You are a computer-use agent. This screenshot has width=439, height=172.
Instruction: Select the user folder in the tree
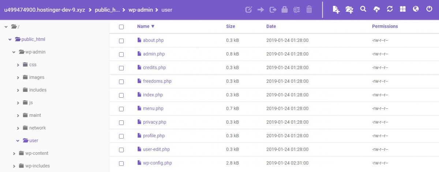click(x=34, y=141)
